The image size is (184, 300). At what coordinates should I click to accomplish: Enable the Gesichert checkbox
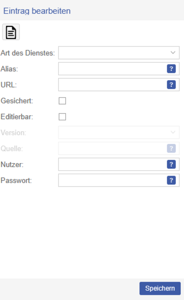pos(62,101)
